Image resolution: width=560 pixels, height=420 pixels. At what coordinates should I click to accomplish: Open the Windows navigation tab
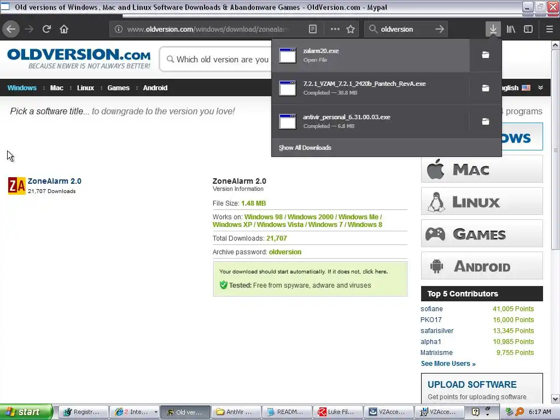tap(22, 88)
